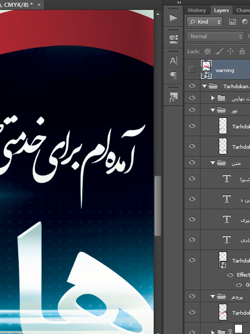Select the نور group name

pos(234,111)
